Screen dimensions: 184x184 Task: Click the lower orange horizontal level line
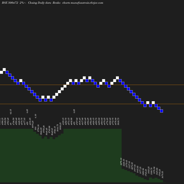(92, 104)
